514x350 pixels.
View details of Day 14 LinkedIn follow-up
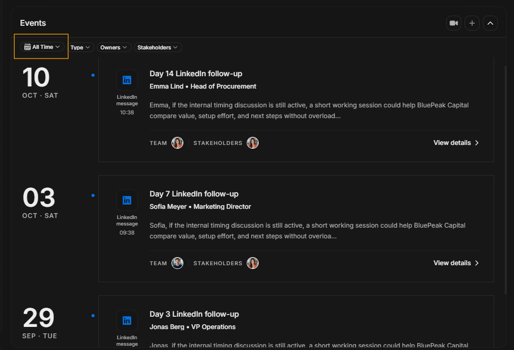(456, 143)
